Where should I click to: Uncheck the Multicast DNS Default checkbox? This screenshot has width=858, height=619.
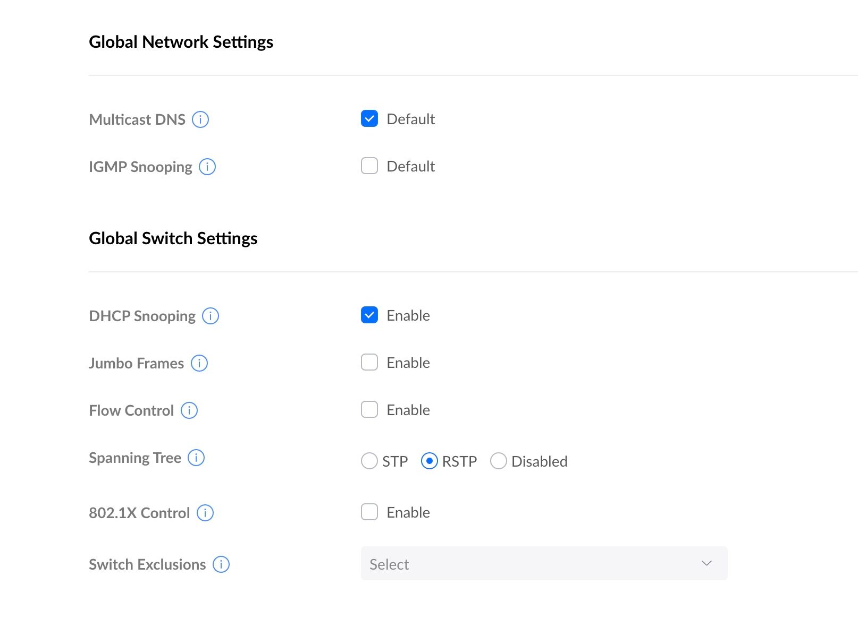369,119
